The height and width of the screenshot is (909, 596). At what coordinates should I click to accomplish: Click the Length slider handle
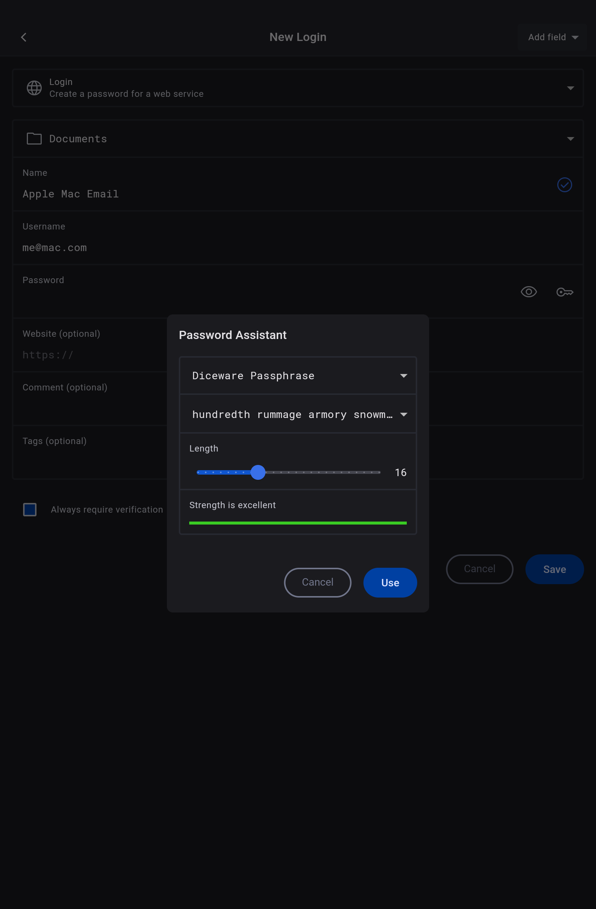pos(258,472)
